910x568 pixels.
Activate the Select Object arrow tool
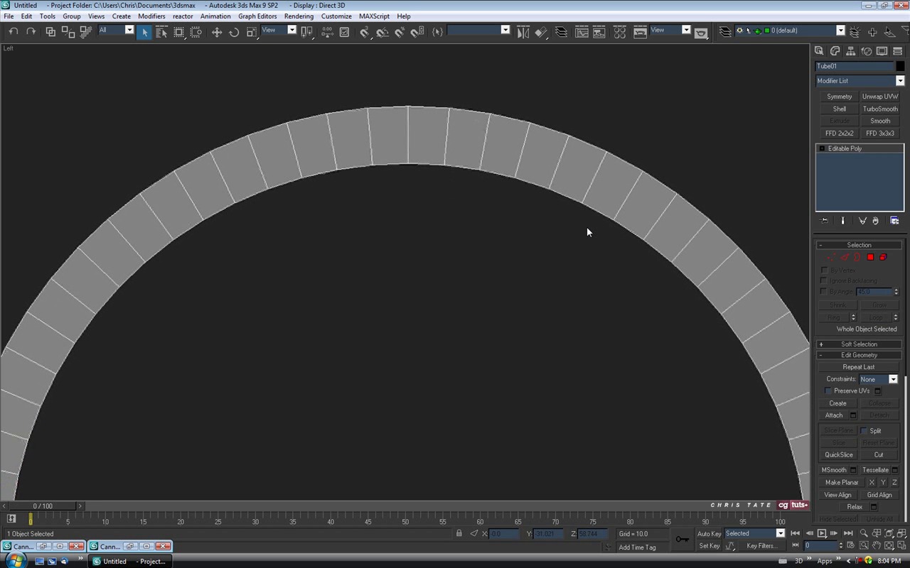point(144,32)
